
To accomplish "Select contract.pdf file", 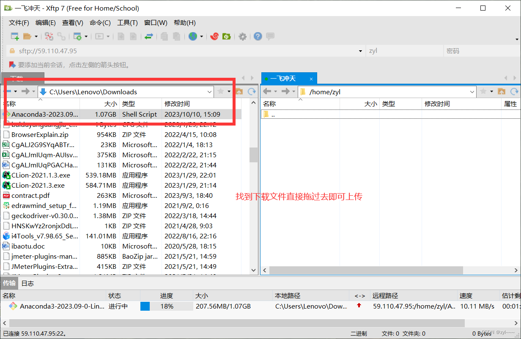I will tap(30, 196).
